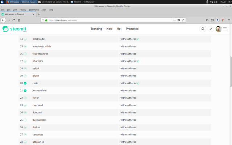Open the network connections tray icon

click(211, 2)
